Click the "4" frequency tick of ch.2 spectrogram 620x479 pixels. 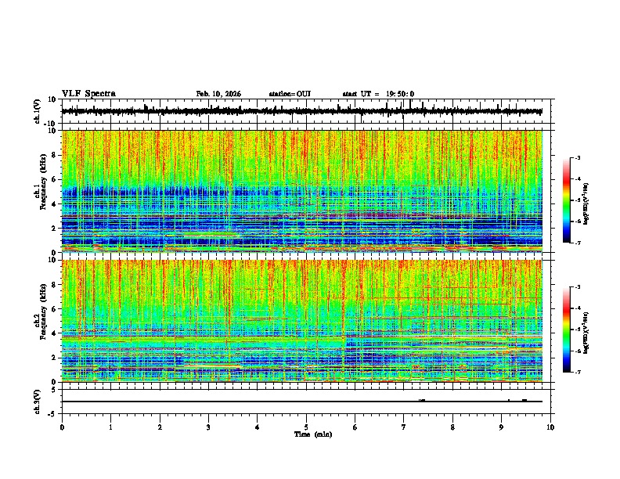click(x=55, y=333)
